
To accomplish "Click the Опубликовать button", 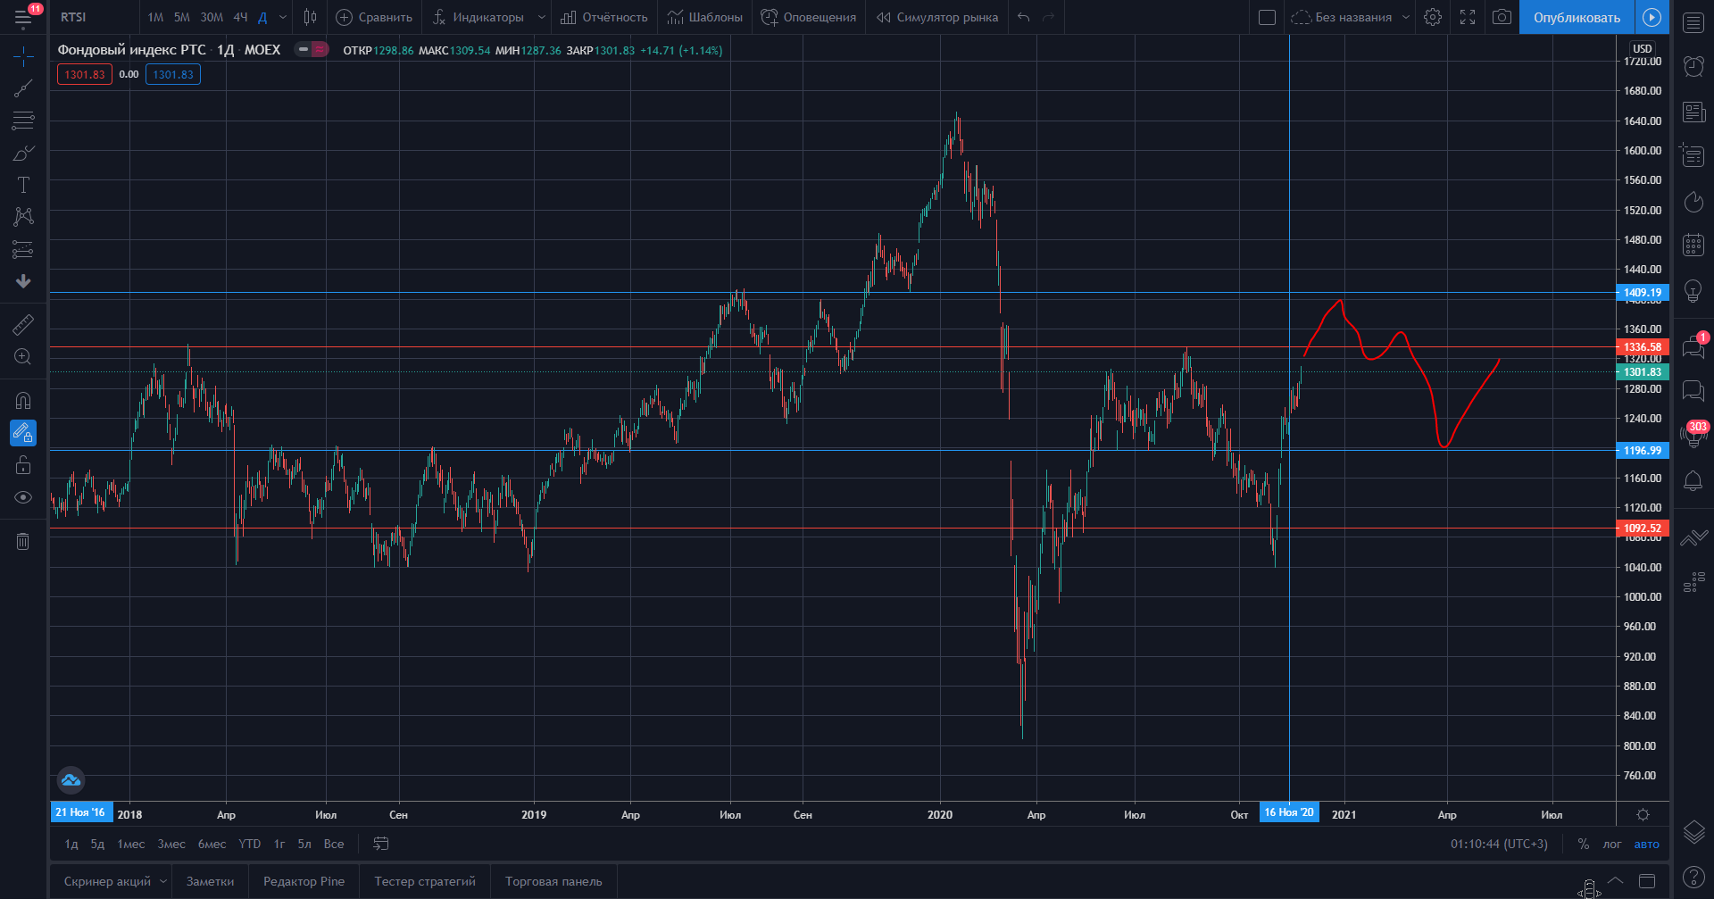I will click(1577, 17).
